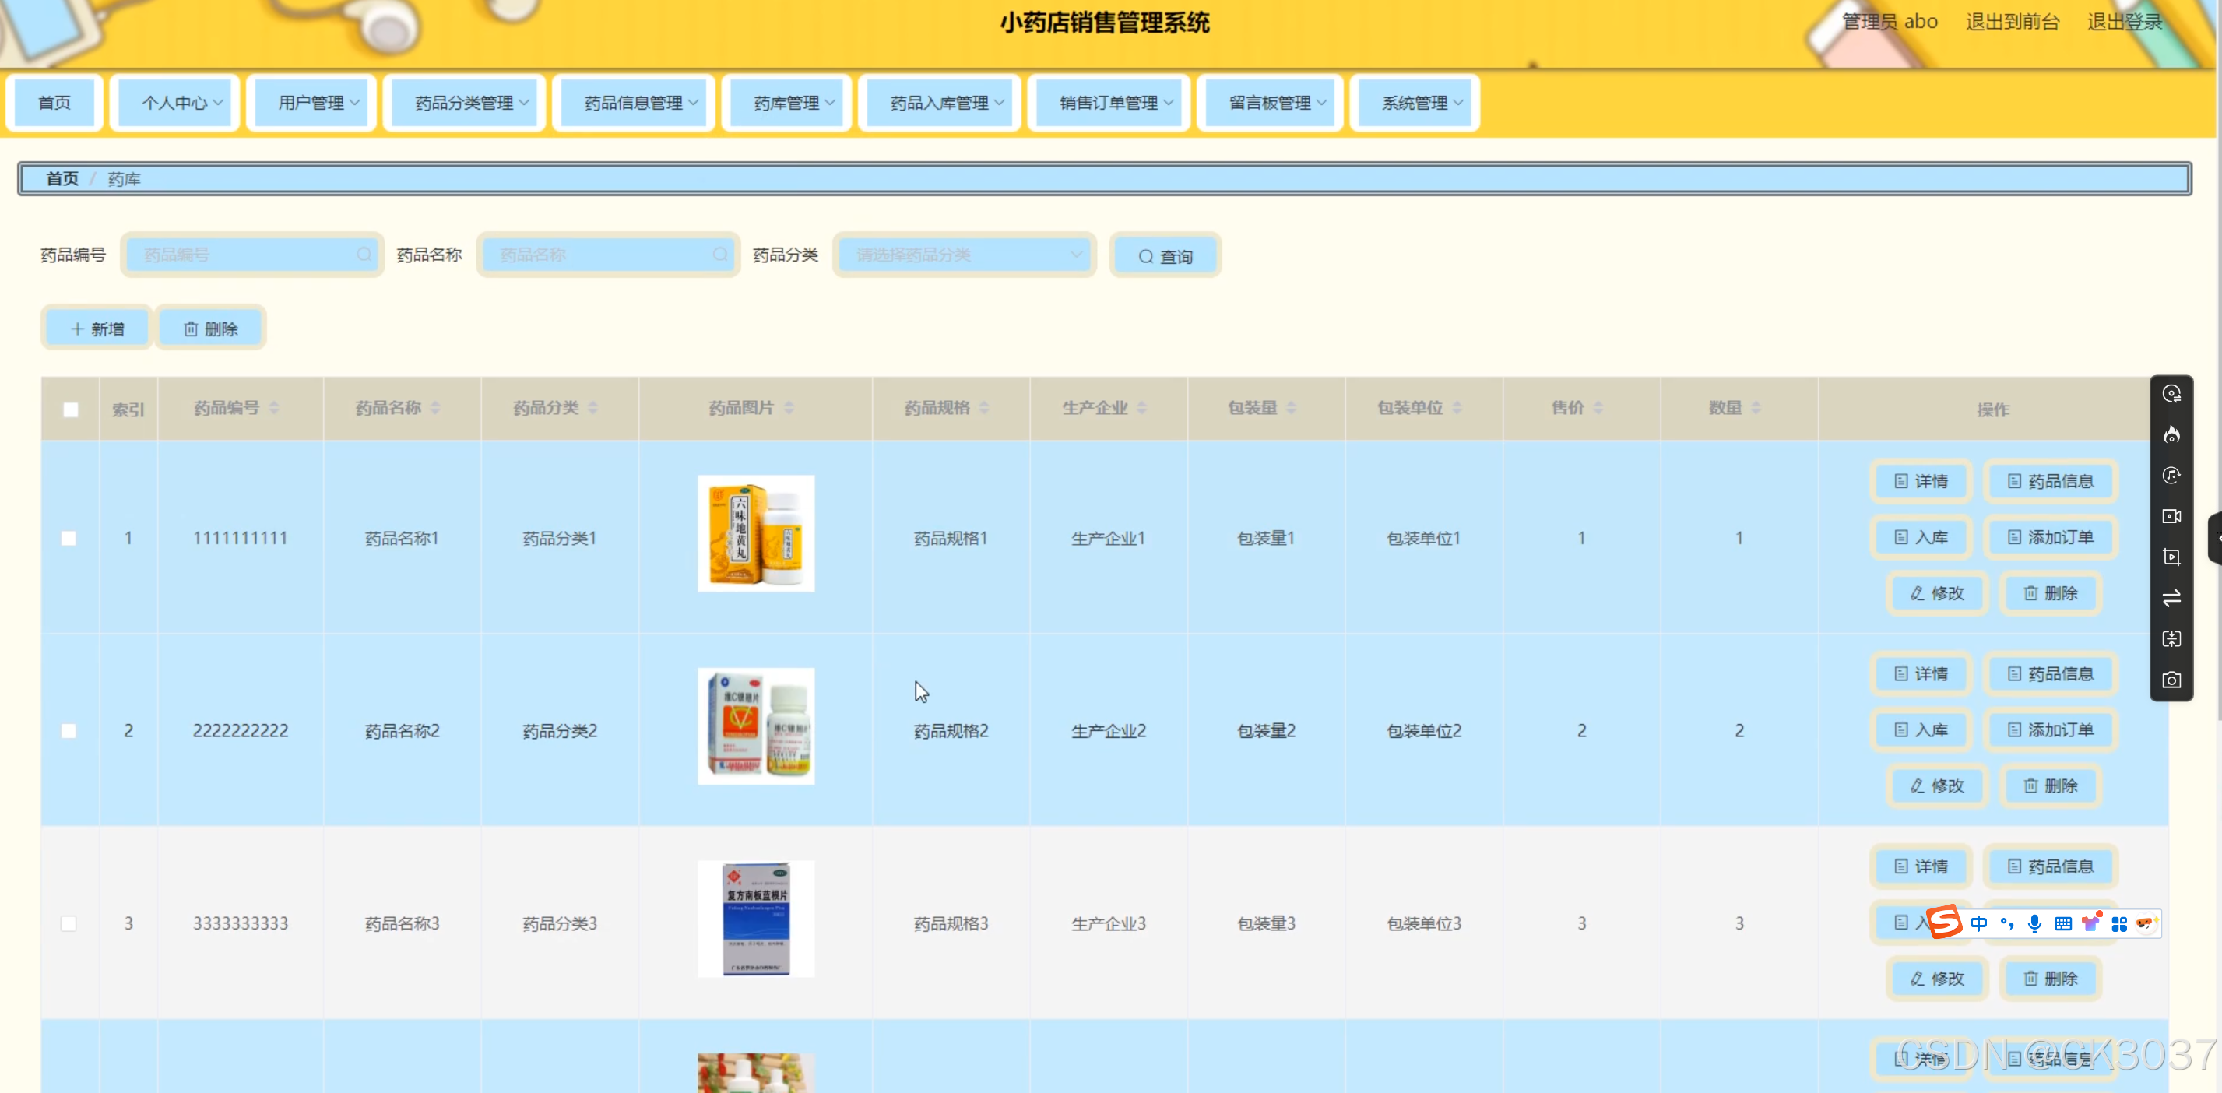Viewport: 2222px width, 1093px height.
Task: Click the magnifier icon in 药品编号 field
Action: tap(364, 255)
